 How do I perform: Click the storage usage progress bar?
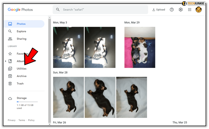[27, 102]
